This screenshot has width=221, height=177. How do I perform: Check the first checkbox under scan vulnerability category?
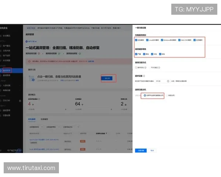(x=136, y=40)
